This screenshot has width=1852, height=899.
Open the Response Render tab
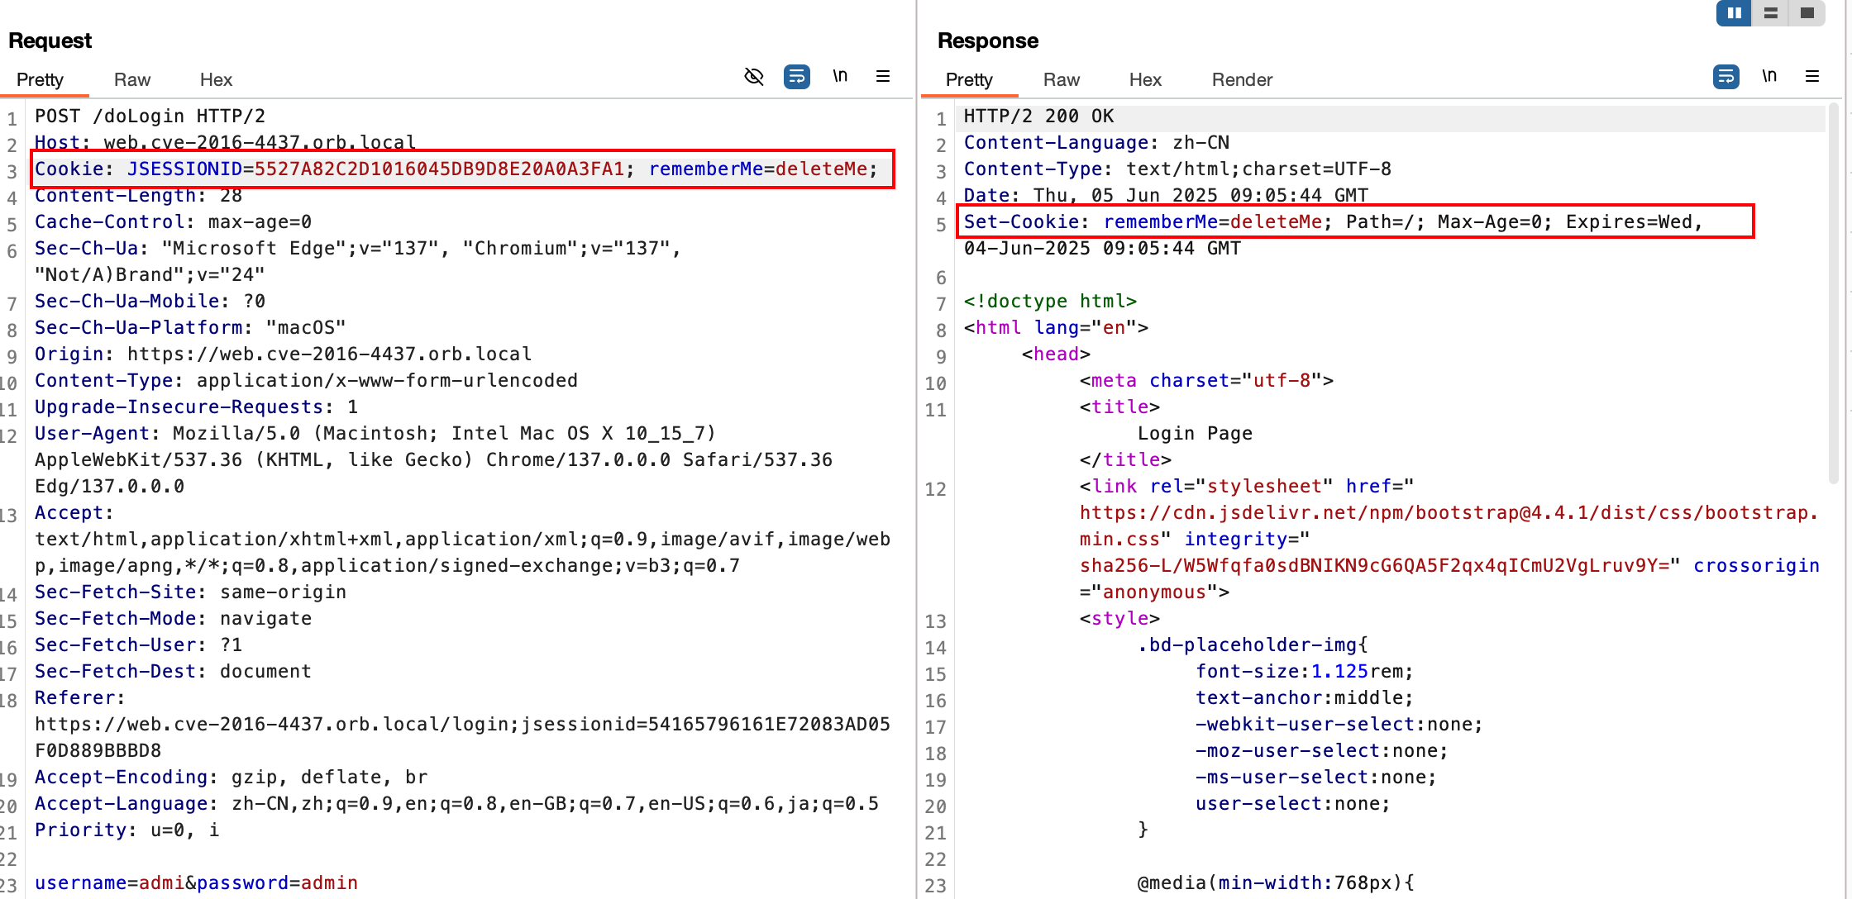click(1242, 79)
